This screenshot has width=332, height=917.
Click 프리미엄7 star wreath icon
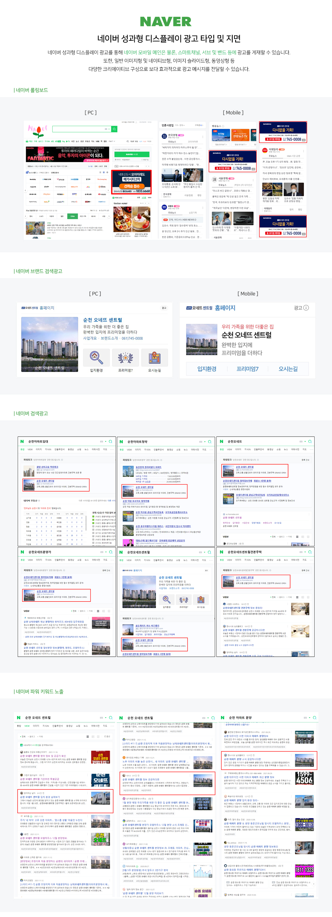pos(125,357)
